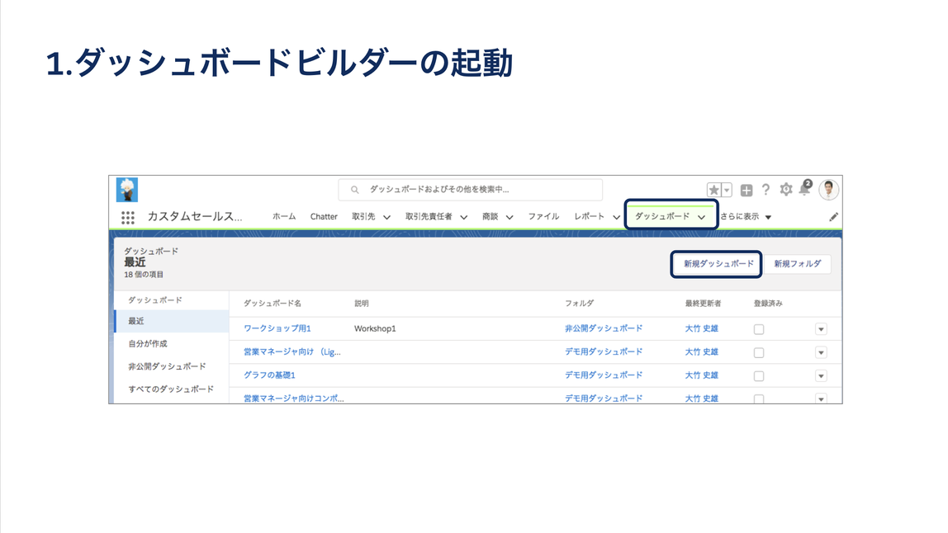Click the pencil edit navigation icon
This screenshot has height=533, width=948.
point(834,217)
